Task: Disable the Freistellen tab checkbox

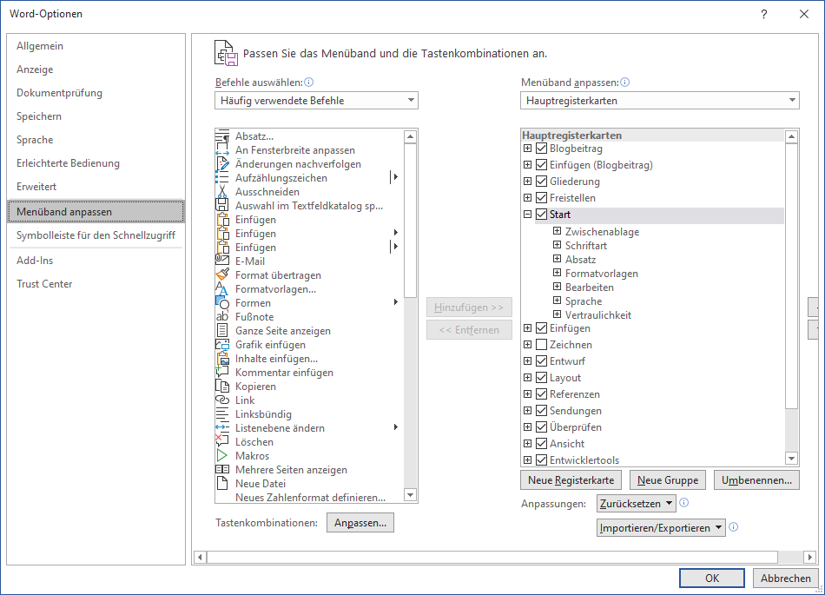Action: (541, 198)
